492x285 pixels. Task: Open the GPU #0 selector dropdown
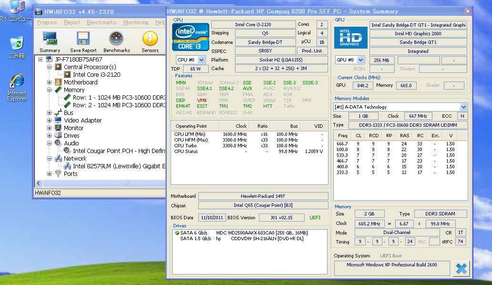coord(360,60)
